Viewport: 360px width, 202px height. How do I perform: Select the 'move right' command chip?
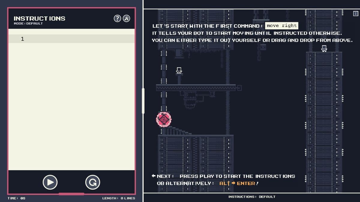pyautogui.click(x=281, y=26)
